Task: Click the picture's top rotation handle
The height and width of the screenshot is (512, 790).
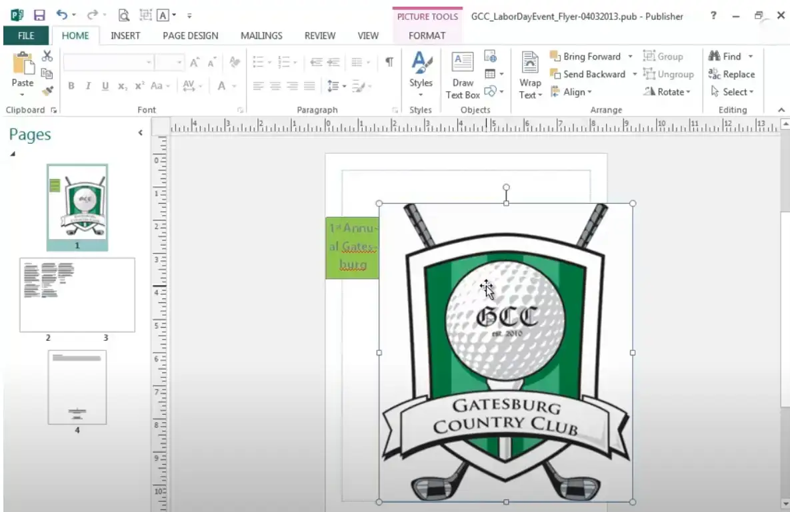Action: (506, 188)
